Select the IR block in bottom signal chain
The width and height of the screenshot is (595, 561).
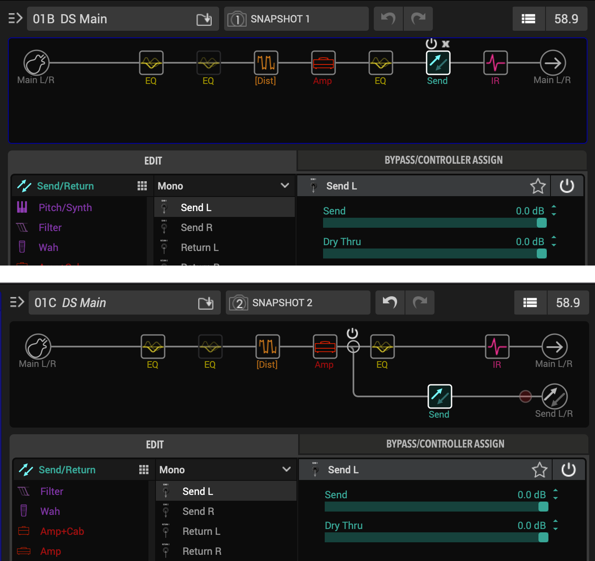pos(497,347)
